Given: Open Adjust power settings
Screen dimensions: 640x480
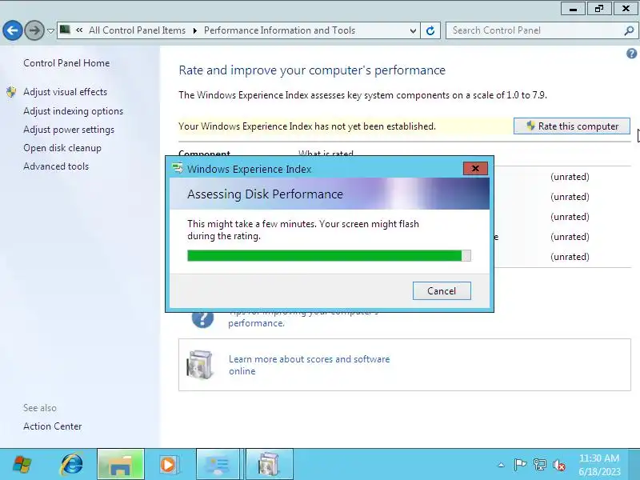Looking at the screenshot, I should (69, 130).
